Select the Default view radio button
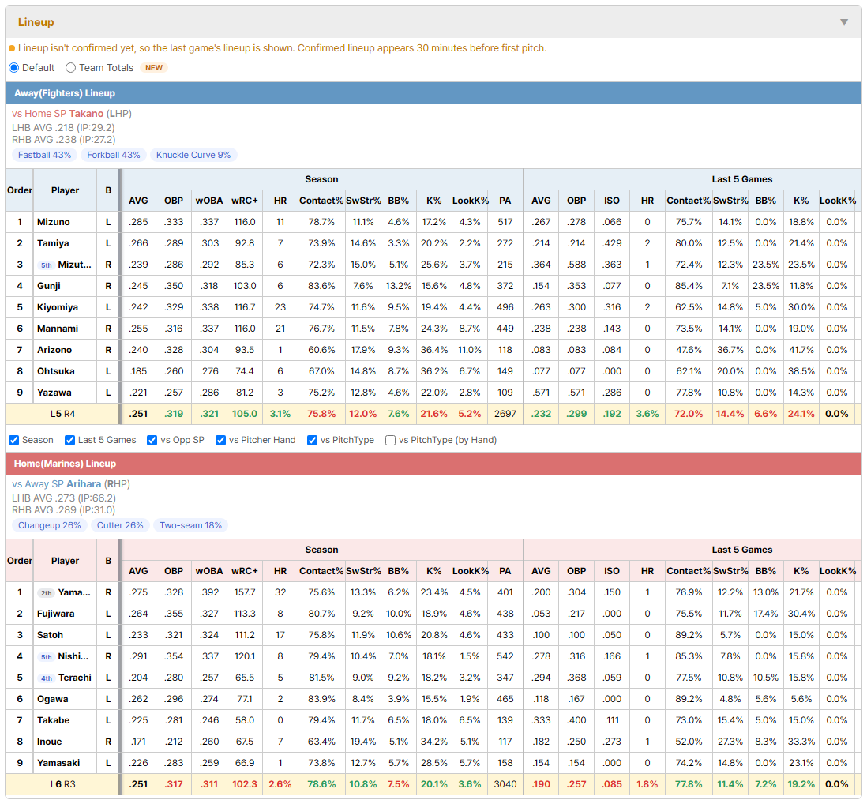The height and width of the screenshot is (804, 867). [x=14, y=67]
